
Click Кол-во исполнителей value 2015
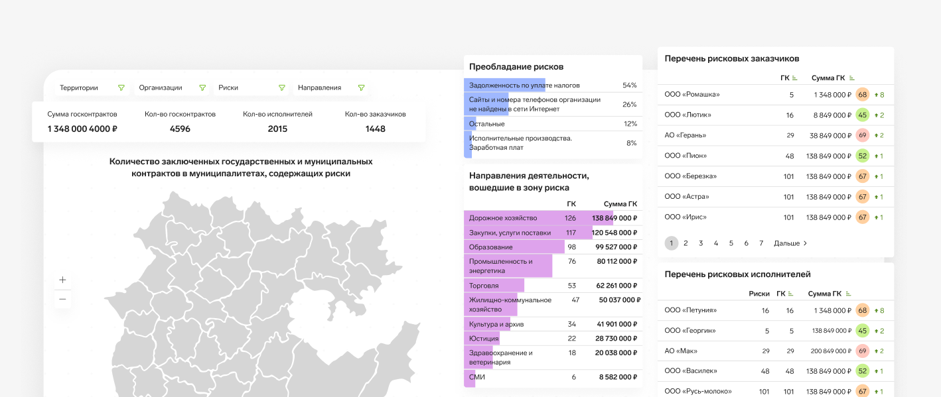click(277, 129)
